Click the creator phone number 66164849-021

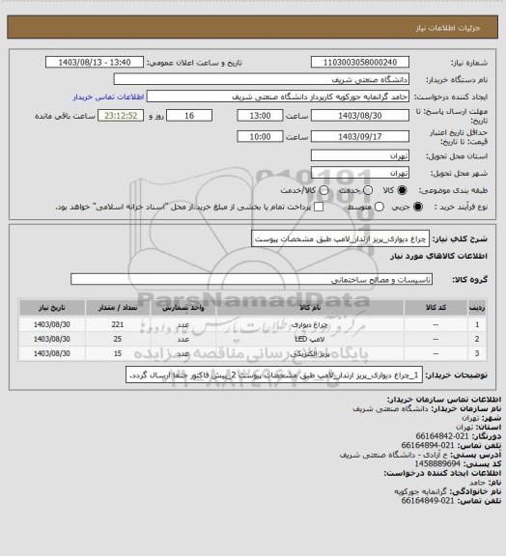tap(428, 500)
